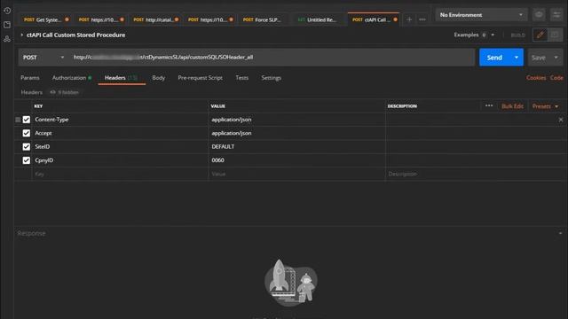The width and height of the screenshot is (568, 319).
Task: Open the Tests tab
Action: click(x=241, y=78)
